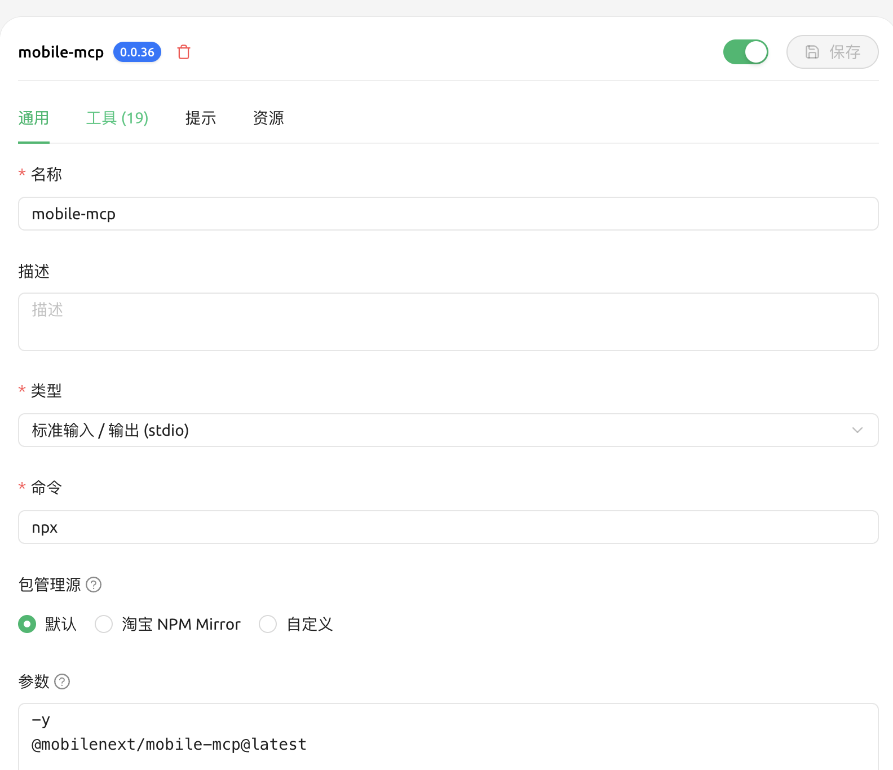
Task: Click into the 描述 text area
Action: coord(448,322)
